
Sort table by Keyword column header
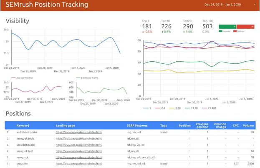point(23,125)
